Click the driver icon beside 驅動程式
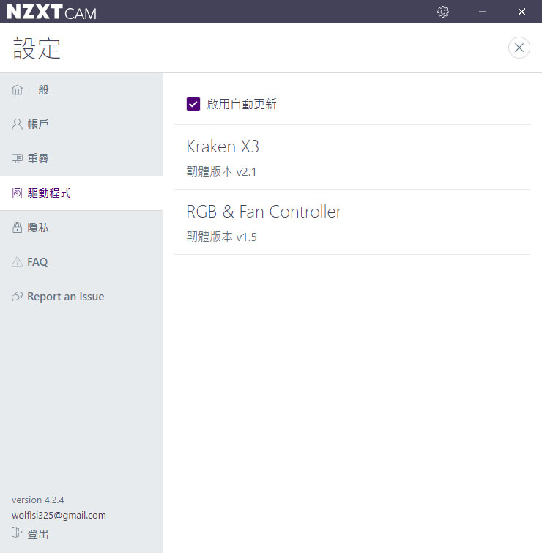Image resolution: width=542 pixels, height=553 pixels. (x=17, y=193)
